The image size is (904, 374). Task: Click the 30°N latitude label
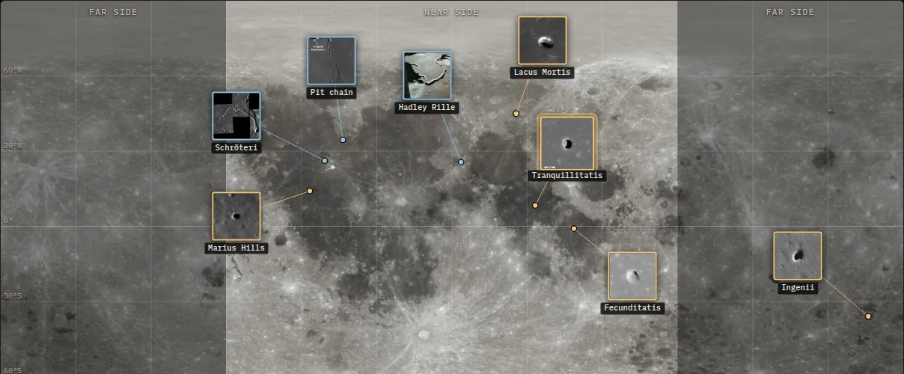13,146
